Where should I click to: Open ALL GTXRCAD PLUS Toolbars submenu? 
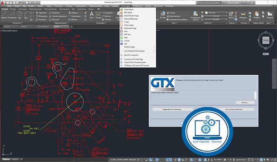click(x=138, y=51)
